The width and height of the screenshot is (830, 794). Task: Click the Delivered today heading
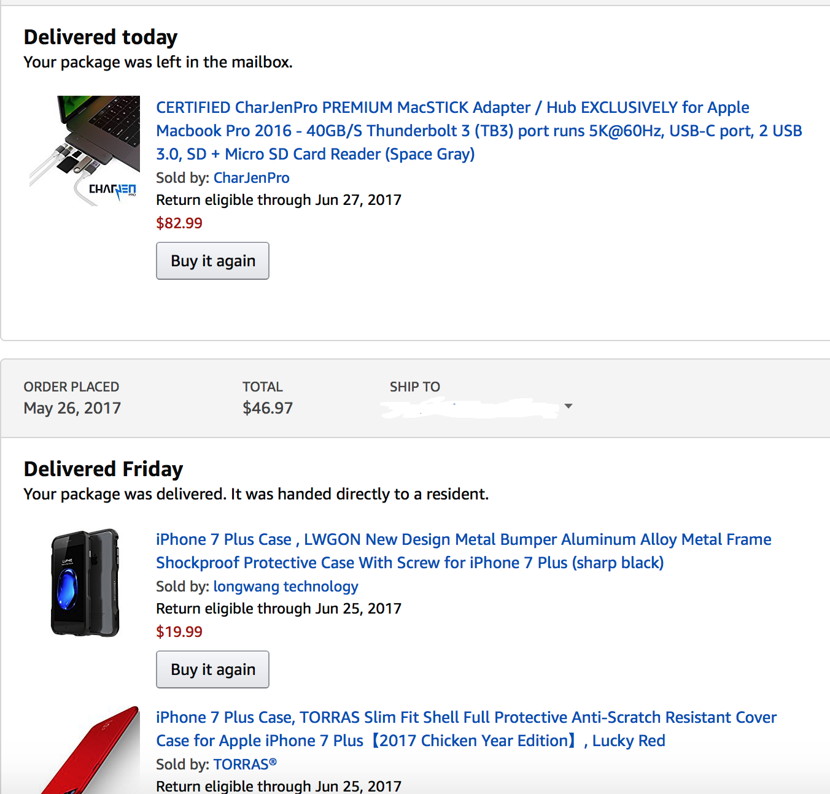point(101,37)
